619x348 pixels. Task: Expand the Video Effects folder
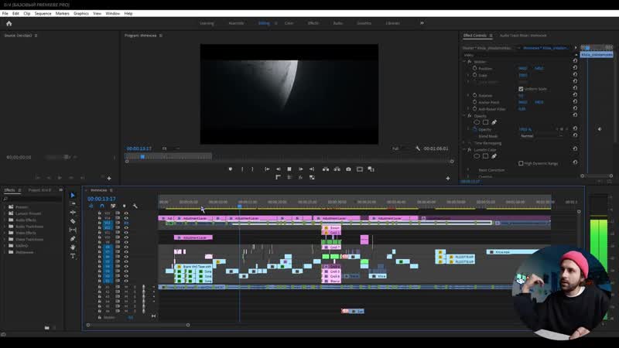[x=5, y=233]
